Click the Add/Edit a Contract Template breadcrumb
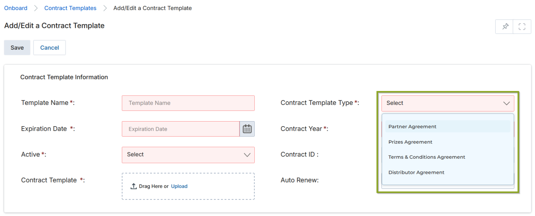This screenshot has height=216, width=535. click(152, 8)
